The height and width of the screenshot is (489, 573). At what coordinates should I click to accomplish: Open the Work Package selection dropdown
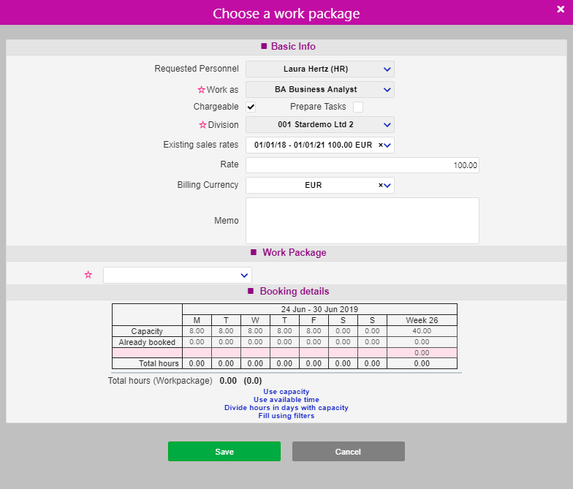[178, 275]
